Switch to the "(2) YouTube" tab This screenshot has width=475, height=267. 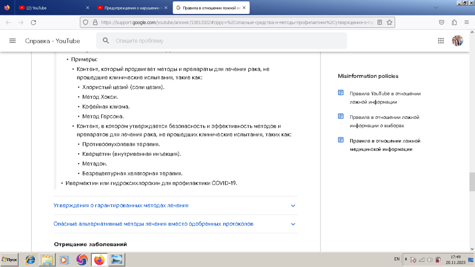tap(51, 8)
